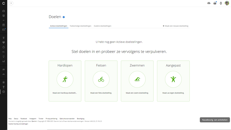
Task: Click the Fietsen card title
Action: point(101,65)
